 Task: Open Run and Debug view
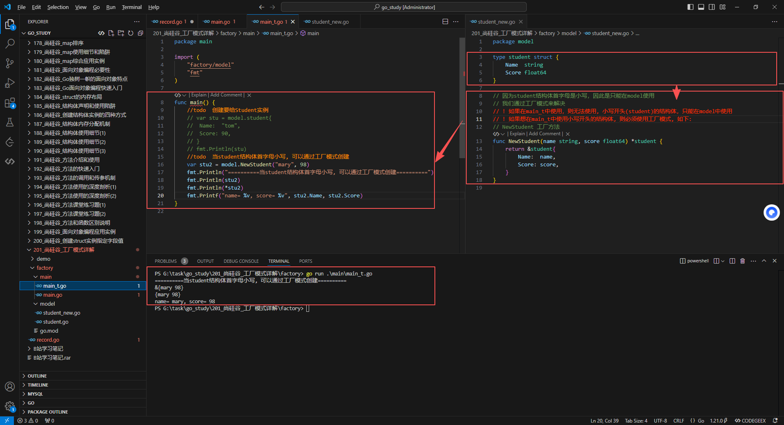click(x=10, y=83)
